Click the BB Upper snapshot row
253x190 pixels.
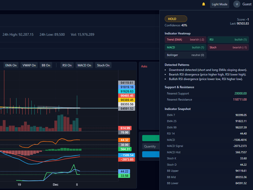(x=207, y=171)
